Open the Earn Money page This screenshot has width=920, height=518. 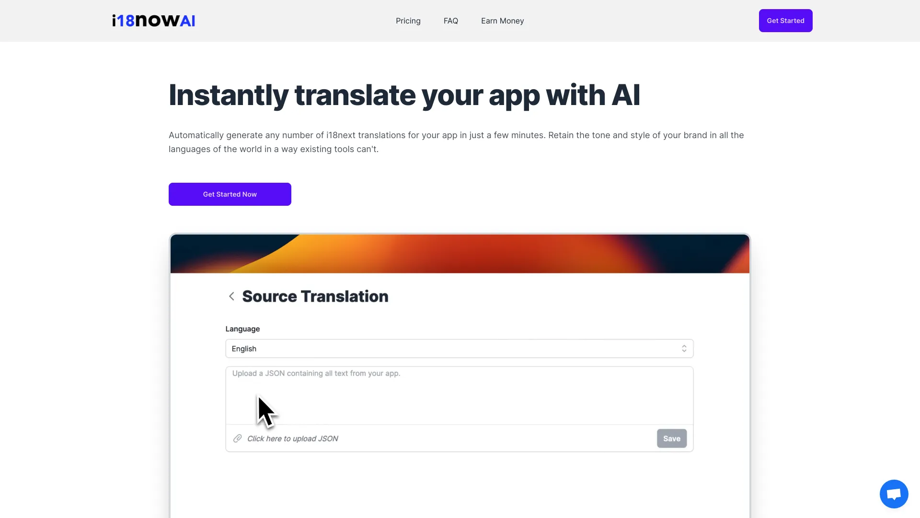(502, 21)
